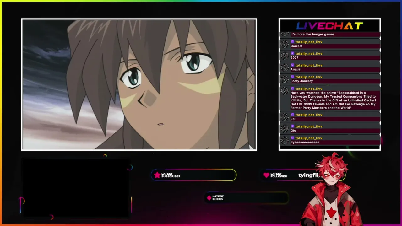Image resolution: width=402 pixels, height=226 pixels.
Task: Click the "Latest Subscriber" label
Action: (x=171, y=175)
